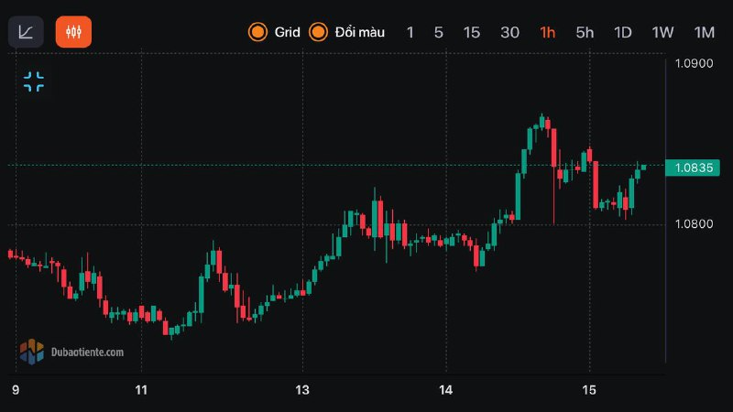Switch to line chart view

point(26,32)
